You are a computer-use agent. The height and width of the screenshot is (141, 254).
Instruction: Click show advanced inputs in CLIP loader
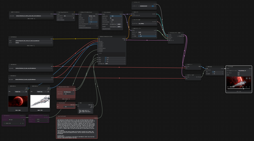tap(31, 46)
